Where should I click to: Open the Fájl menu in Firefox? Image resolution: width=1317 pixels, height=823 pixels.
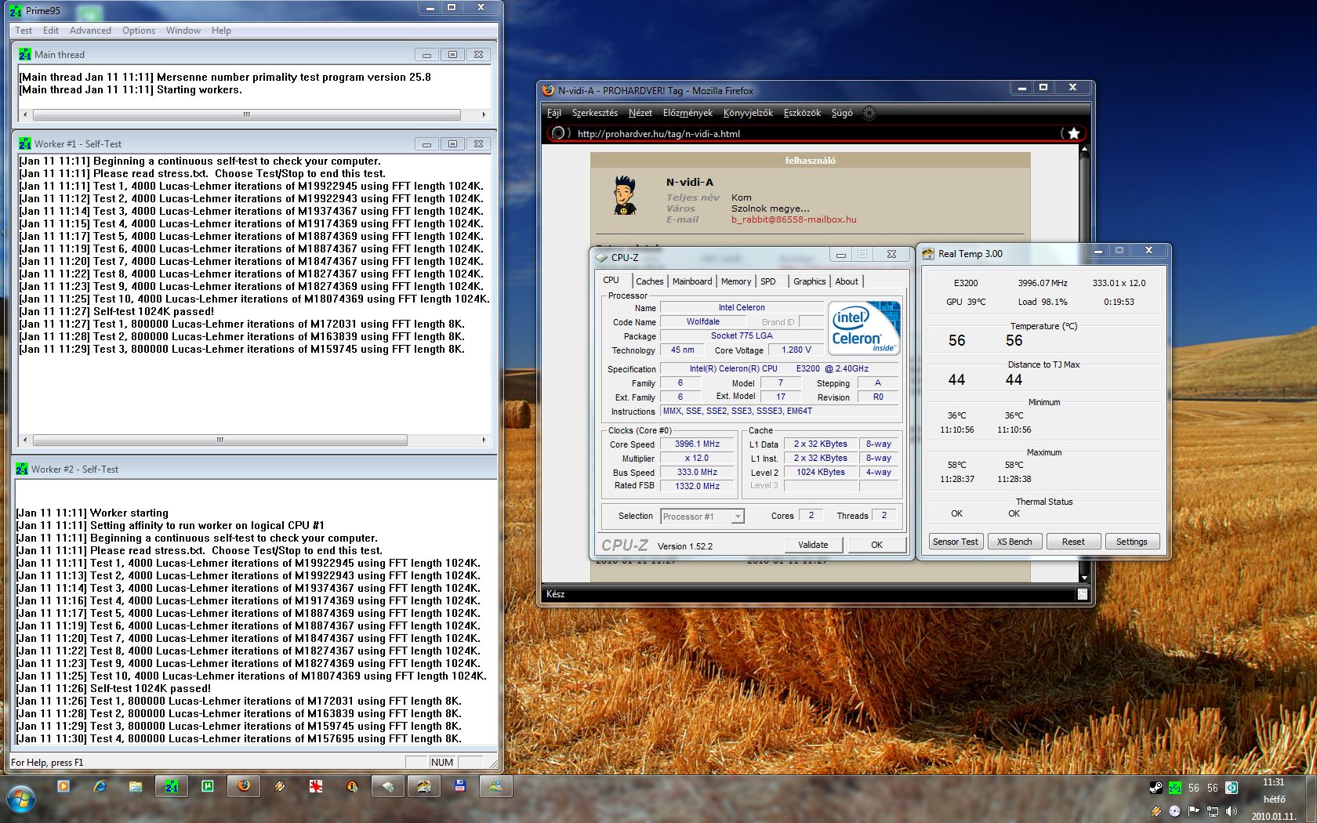(x=554, y=113)
